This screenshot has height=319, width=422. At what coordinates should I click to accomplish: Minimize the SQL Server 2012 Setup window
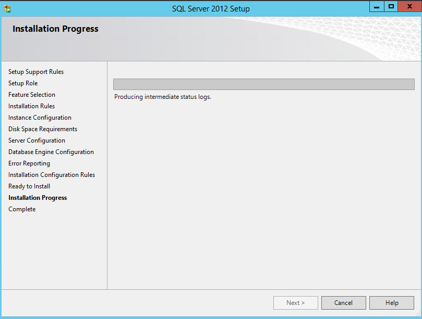tap(377, 7)
